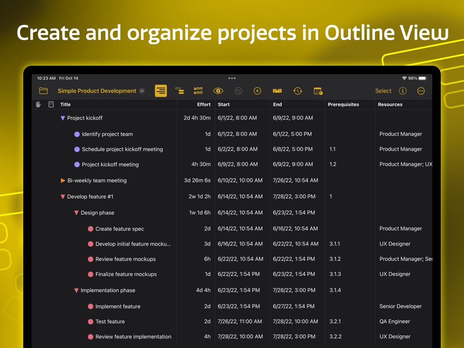Expand the Bi-weekly team meeting group
Viewport: 464px width, 348px height.
click(63, 180)
